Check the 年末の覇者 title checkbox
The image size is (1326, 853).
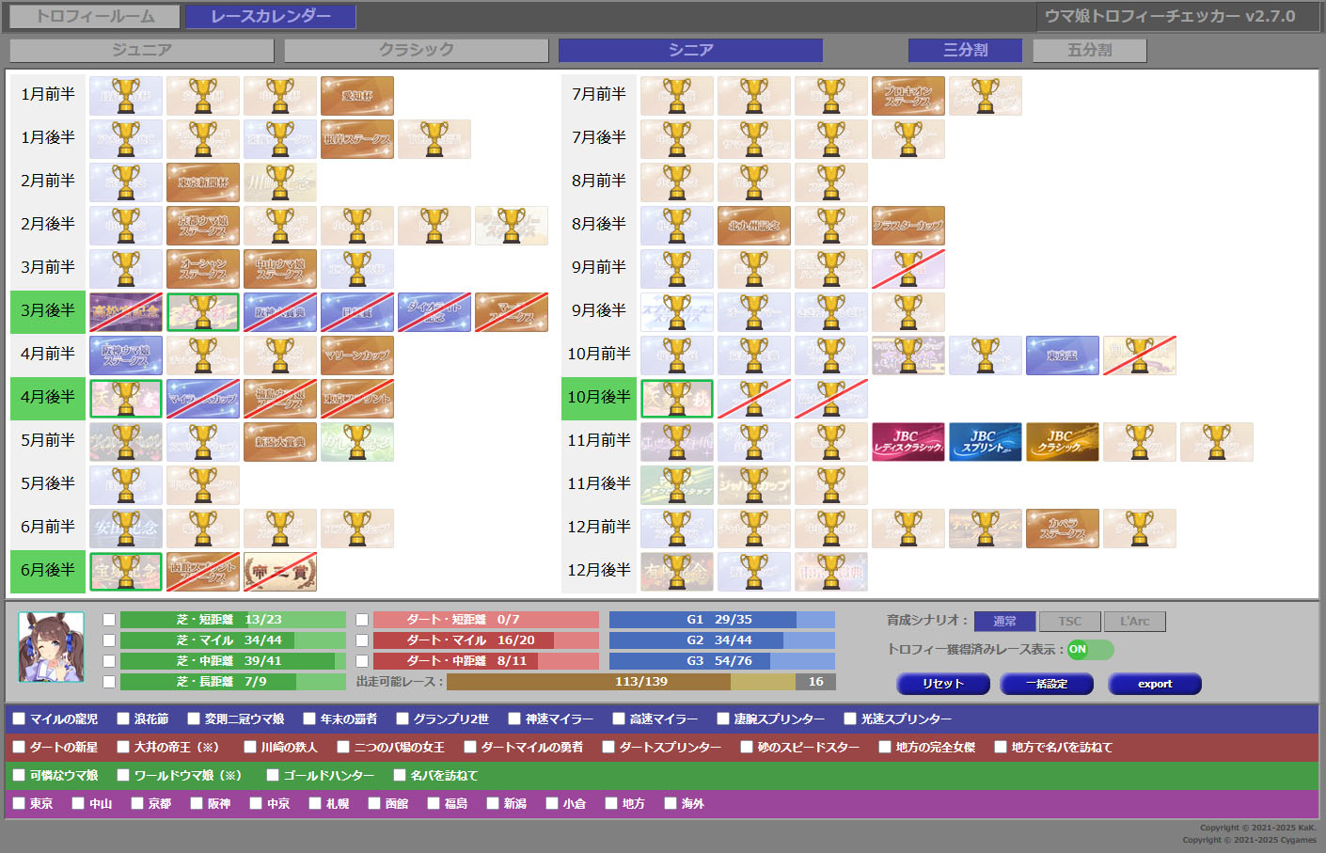click(309, 719)
